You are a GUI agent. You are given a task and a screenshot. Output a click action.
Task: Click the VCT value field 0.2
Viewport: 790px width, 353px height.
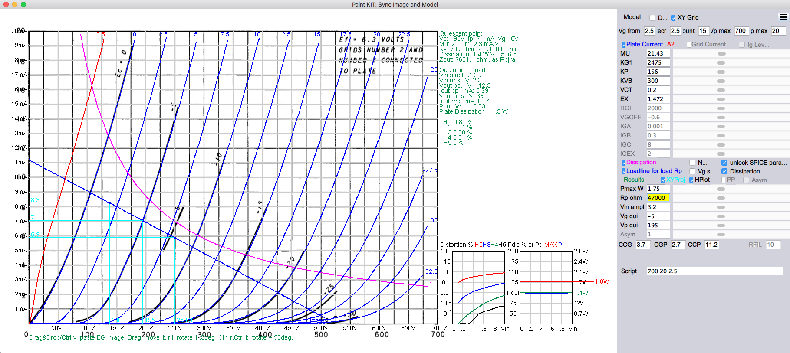point(658,90)
